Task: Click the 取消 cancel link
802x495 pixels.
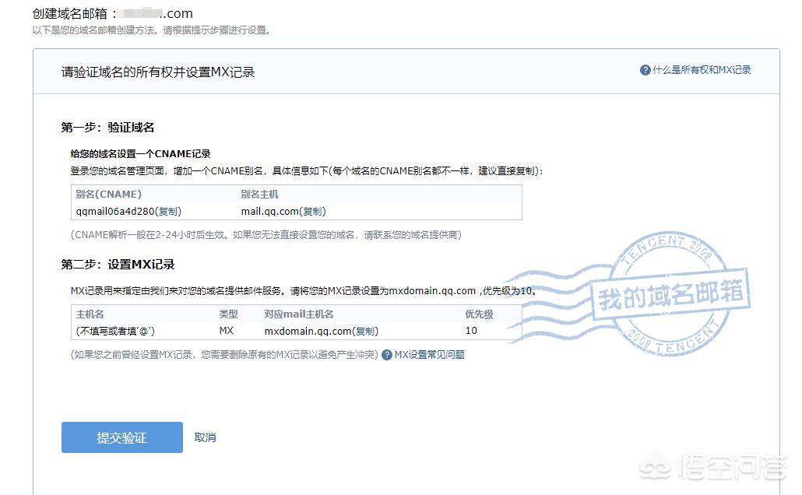Action: (x=205, y=437)
